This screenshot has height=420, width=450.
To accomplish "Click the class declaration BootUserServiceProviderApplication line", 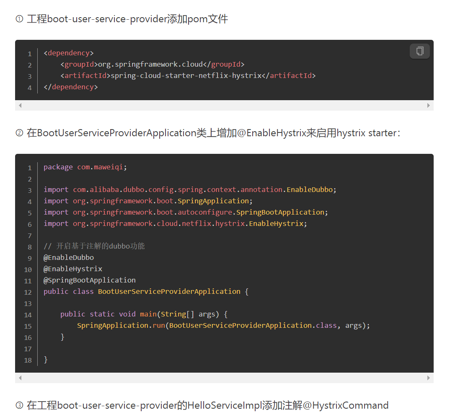I will (x=146, y=292).
